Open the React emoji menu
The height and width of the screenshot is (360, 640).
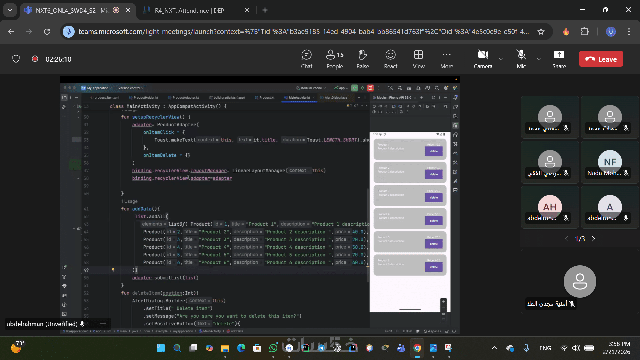pos(390,59)
